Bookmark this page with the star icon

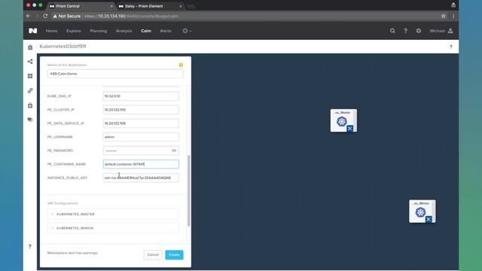(x=444, y=16)
